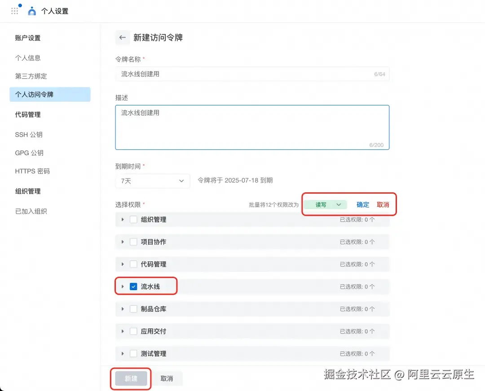Open GPG 公钥 settings
Viewport: 485px width, 391px height.
click(x=29, y=153)
